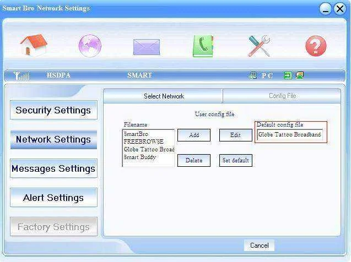The height and width of the screenshot is (262, 351).
Task: Click the Cancel button
Action: click(259, 245)
